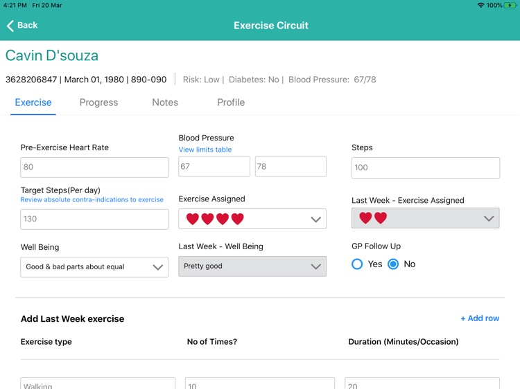Screen dimensions: 520x389
Task: Select the No radio button for GP Follow Up
Action: 393,264
